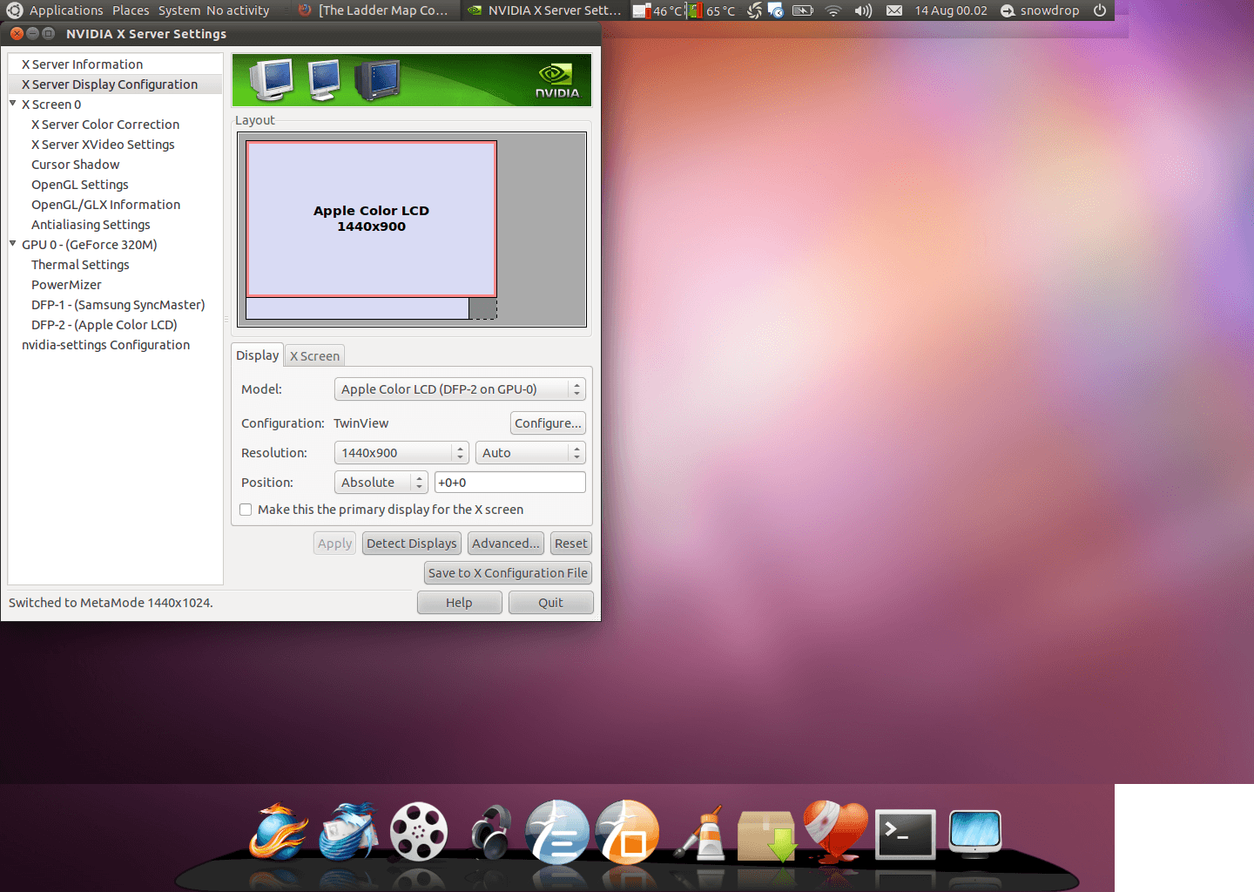The image size is (1254, 892).
Task: Click the Detect Displays button
Action: (412, 544)
